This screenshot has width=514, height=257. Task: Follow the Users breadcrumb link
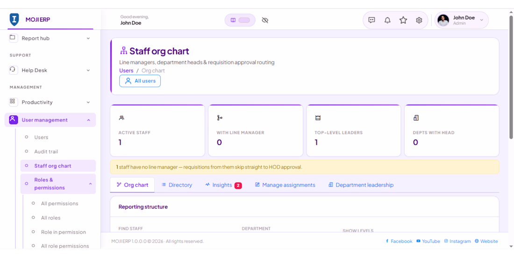126,71
